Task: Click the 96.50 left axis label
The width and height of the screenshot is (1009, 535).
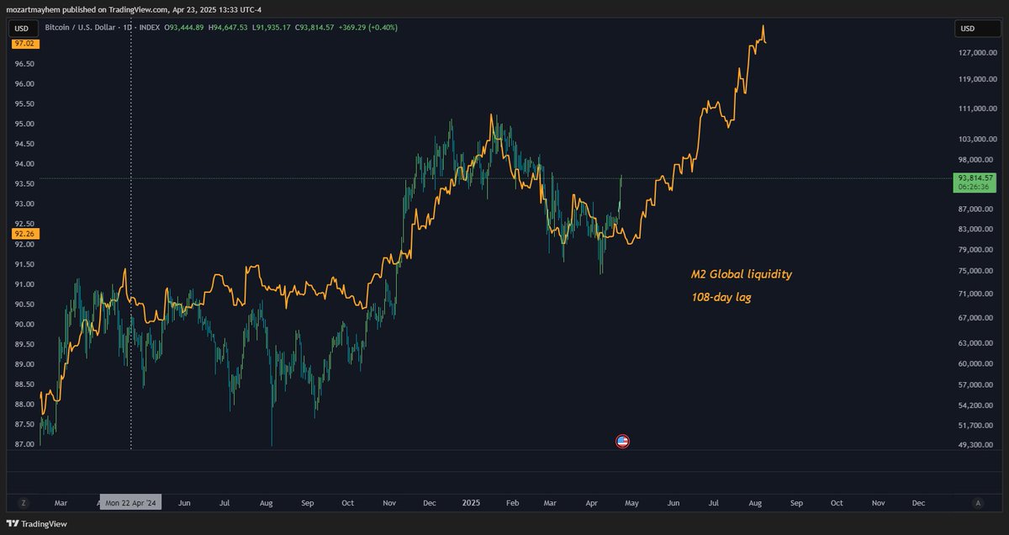Action: (x=24, y=64)
